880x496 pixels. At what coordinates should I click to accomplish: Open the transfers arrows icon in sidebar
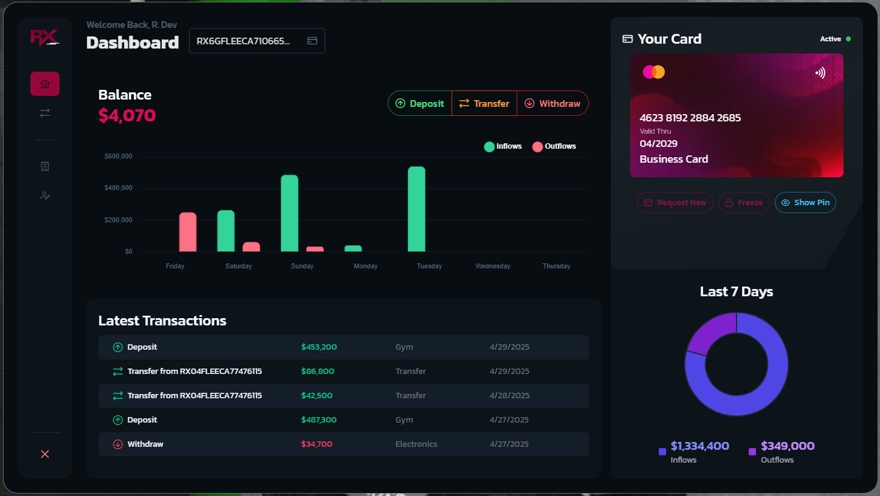tap(45, 113)
